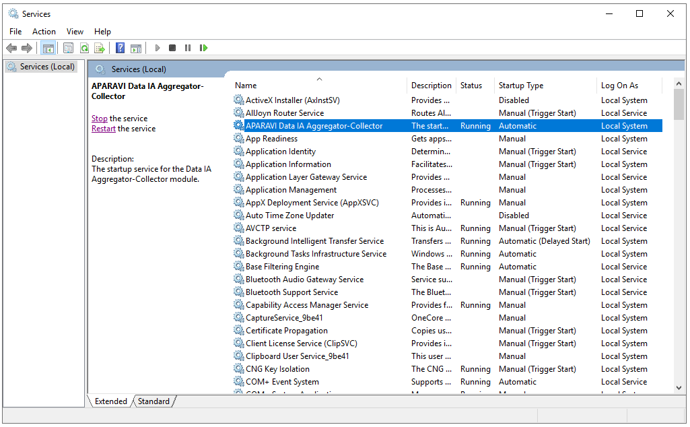Open the blue Help question mark icon
This screenshot has width=690, height=427.
coord(120,48)
